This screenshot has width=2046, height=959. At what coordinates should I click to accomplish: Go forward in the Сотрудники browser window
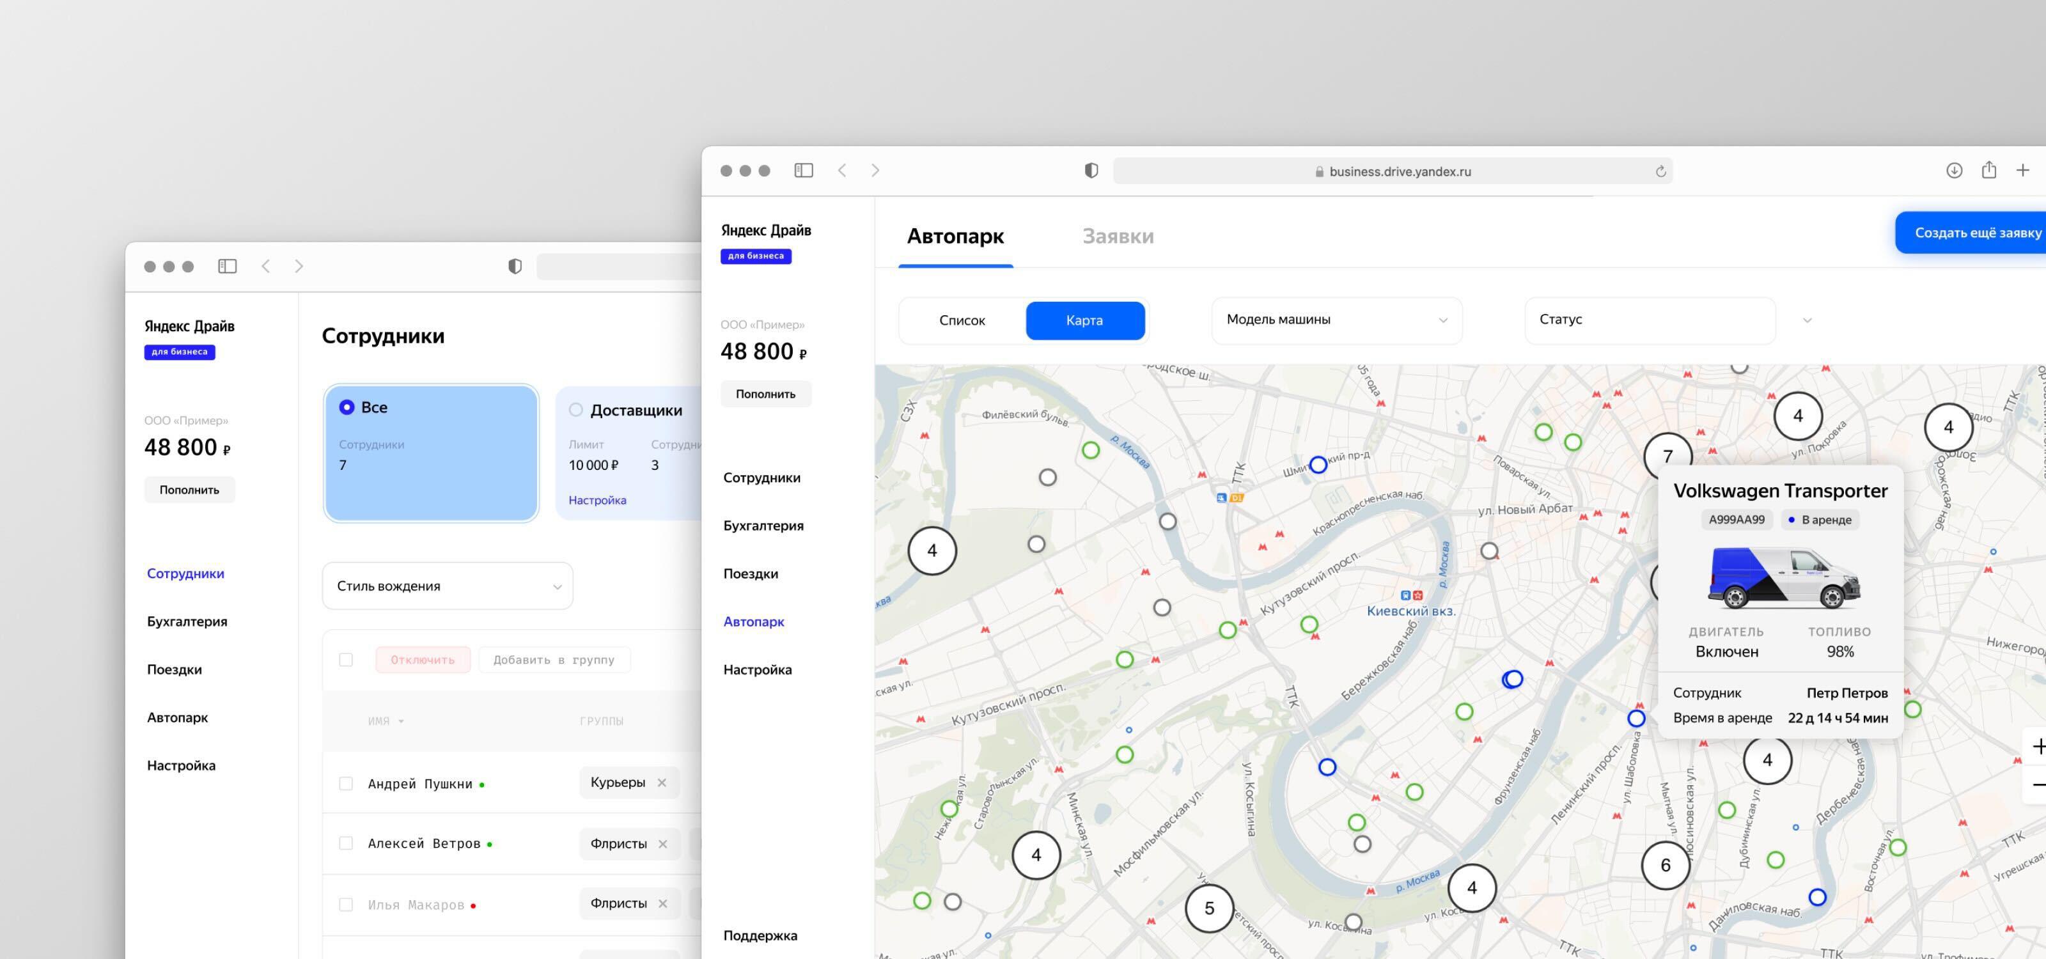tap(299, 266)
